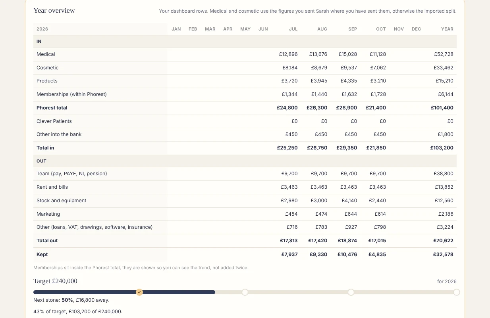Click the Marketing row label

(48, 214)
